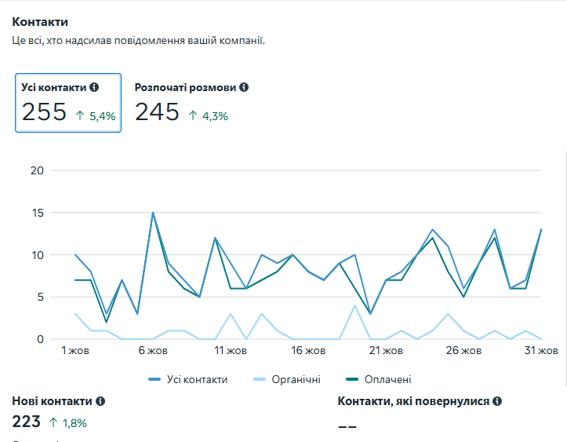Toggle 'Органічні' series in chart legend
Image resolution: width=567 pixels, height=442 pixels.
pos(287,379)
